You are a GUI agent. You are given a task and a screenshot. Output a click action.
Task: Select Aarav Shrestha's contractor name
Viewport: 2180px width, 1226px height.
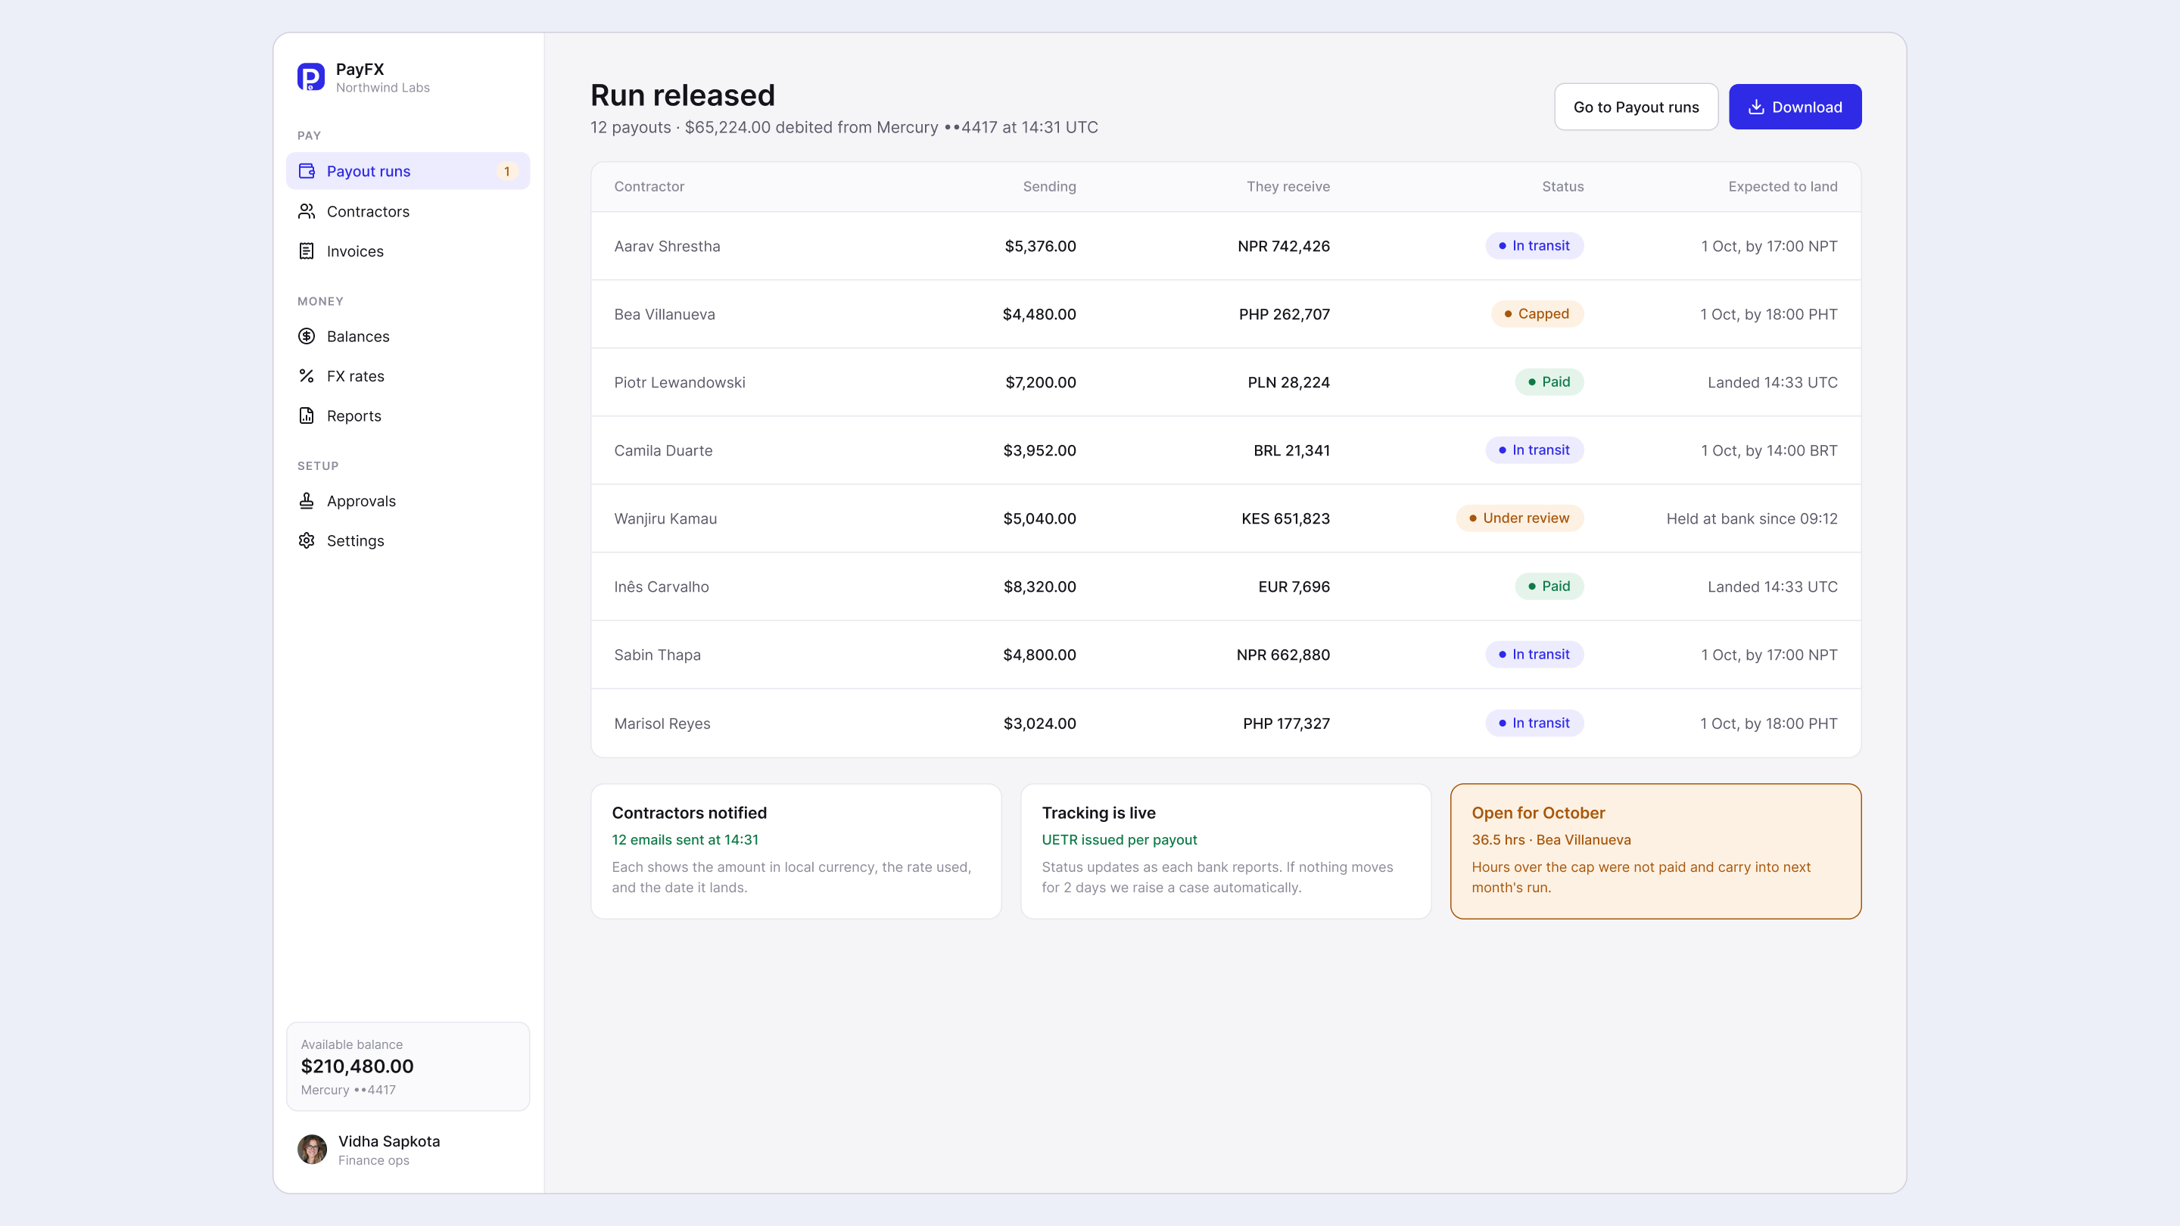[x=667, y=246]
